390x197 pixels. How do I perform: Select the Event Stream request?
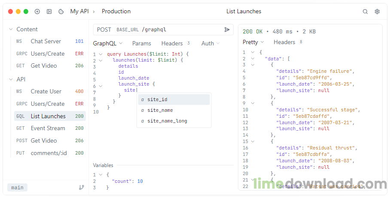point(48,128)
